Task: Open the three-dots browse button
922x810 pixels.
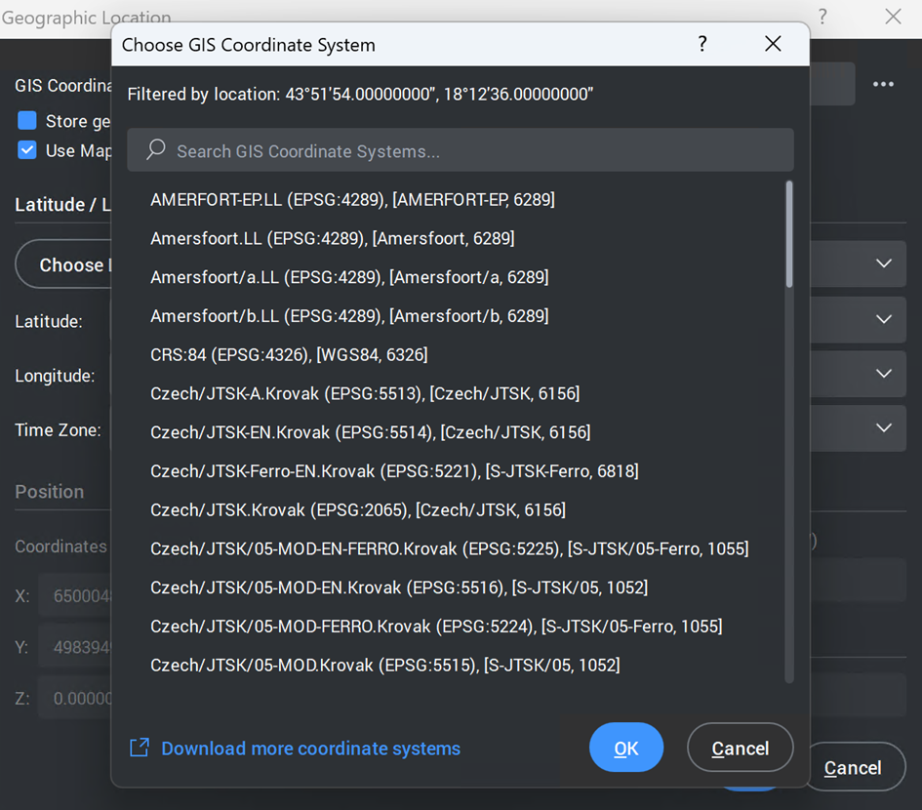Action: (x=884, y=85)
